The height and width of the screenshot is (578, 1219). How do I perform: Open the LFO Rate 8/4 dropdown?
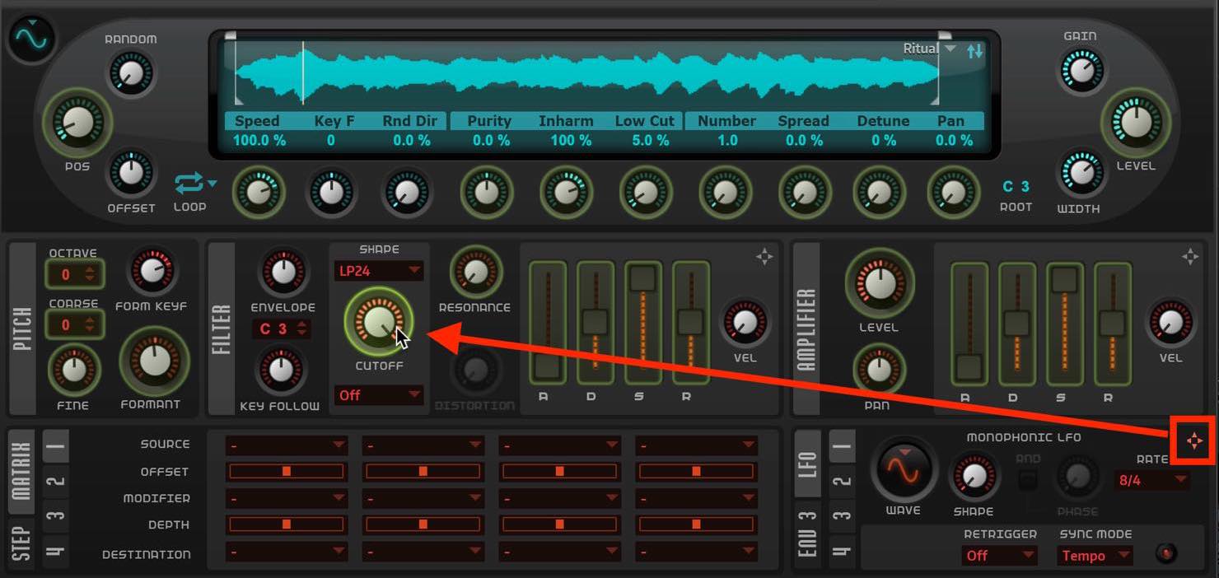[1151, 479]
